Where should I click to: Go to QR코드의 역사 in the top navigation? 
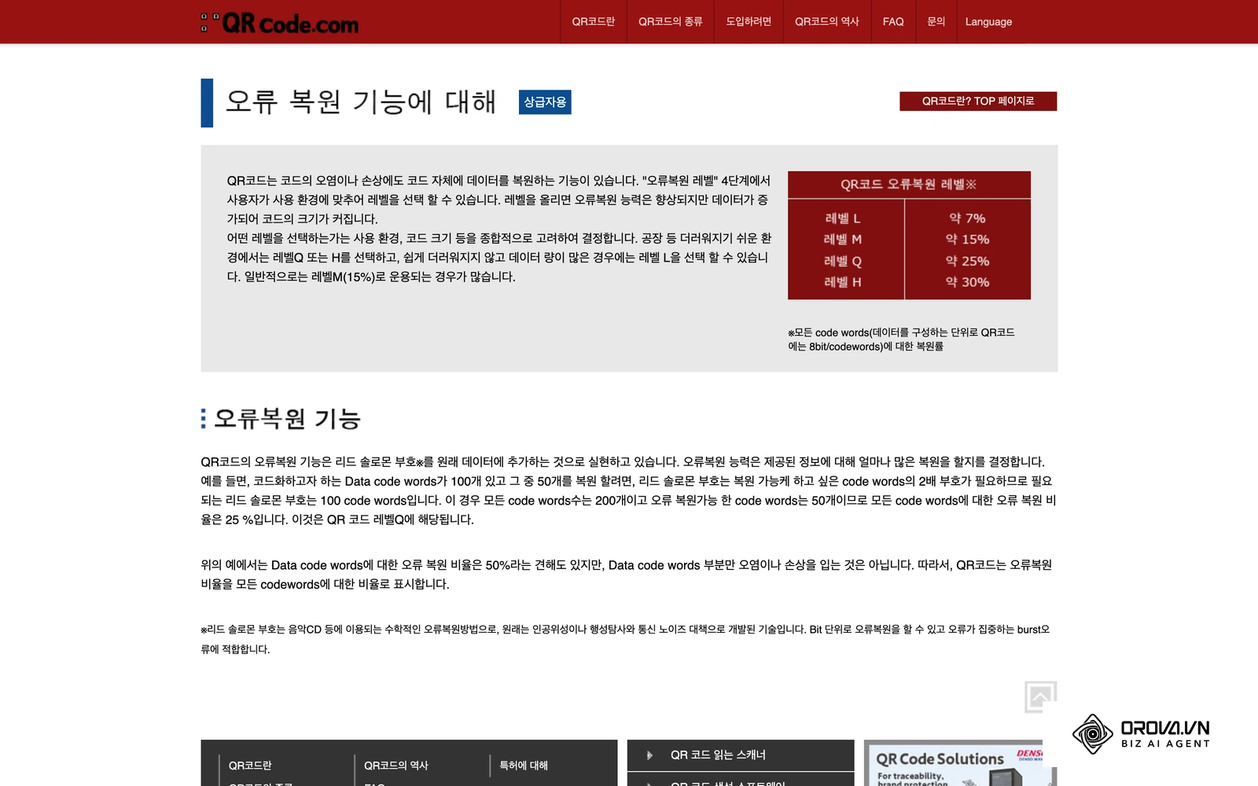point(827,22)
